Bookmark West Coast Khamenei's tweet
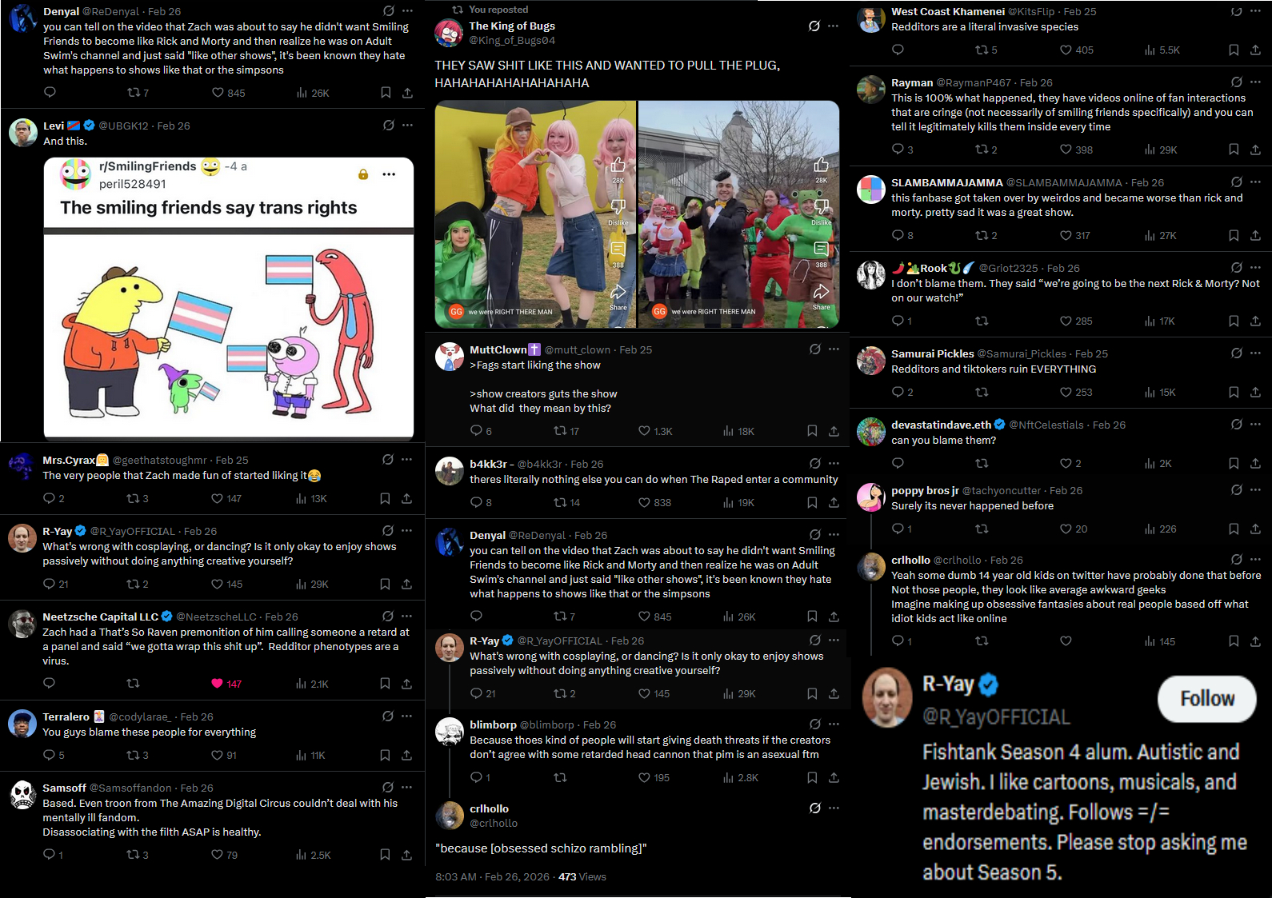Image resolution: width=1272 pixels, height=898 pixels. (x=1234, y=50)
